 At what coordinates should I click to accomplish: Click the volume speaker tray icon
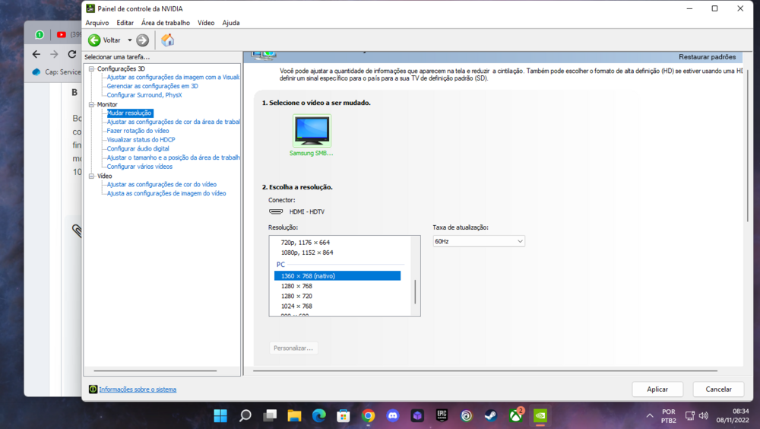click(x=703, y=416)
